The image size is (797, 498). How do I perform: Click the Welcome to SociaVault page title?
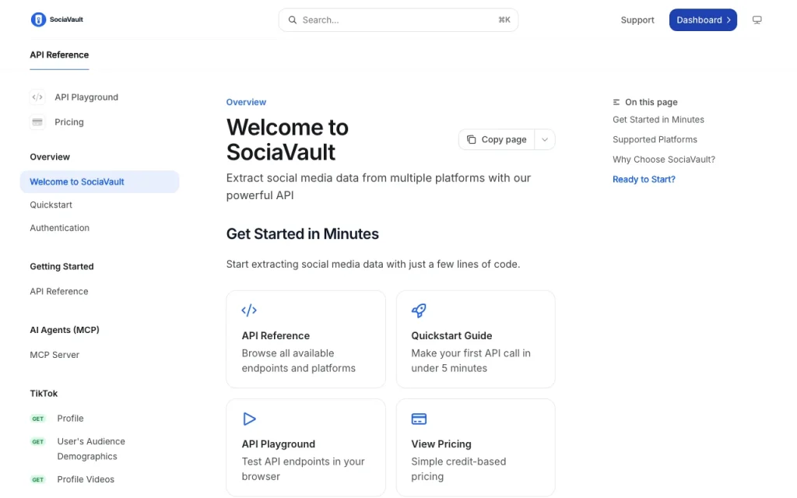[287, 140]
